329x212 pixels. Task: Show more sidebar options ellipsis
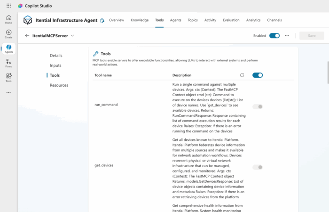tap(8, 92)
